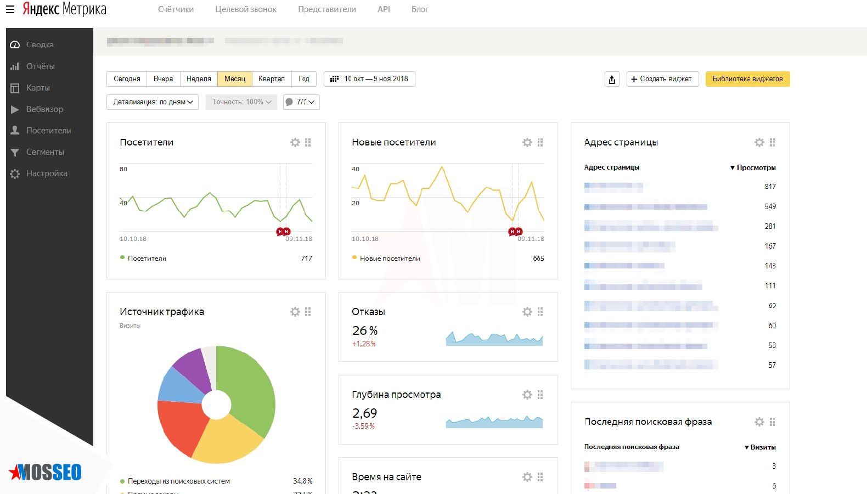Screen dimensions: 867x494
Task: Click the drag handle of Глубина просмотра widget
Action: [x=540, y=395]
